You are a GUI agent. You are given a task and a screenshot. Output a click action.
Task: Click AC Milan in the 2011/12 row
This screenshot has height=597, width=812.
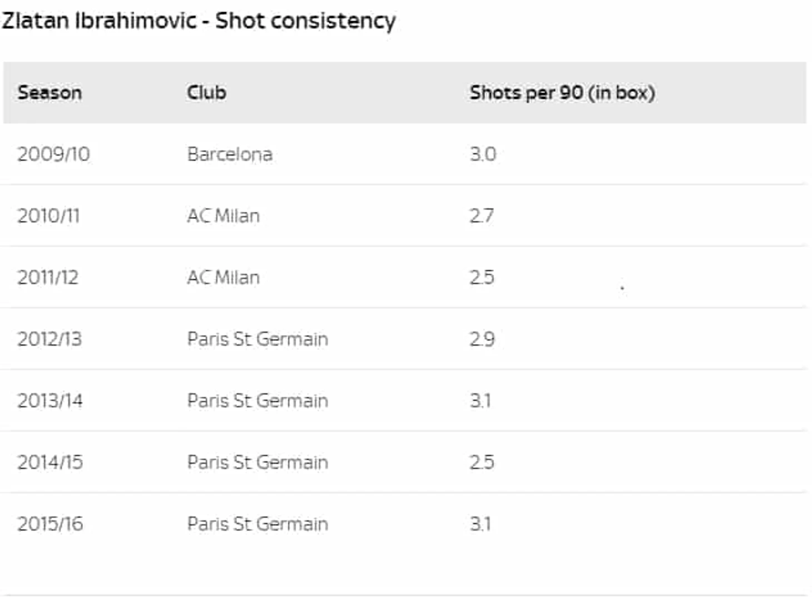click(x=223, y=277)
